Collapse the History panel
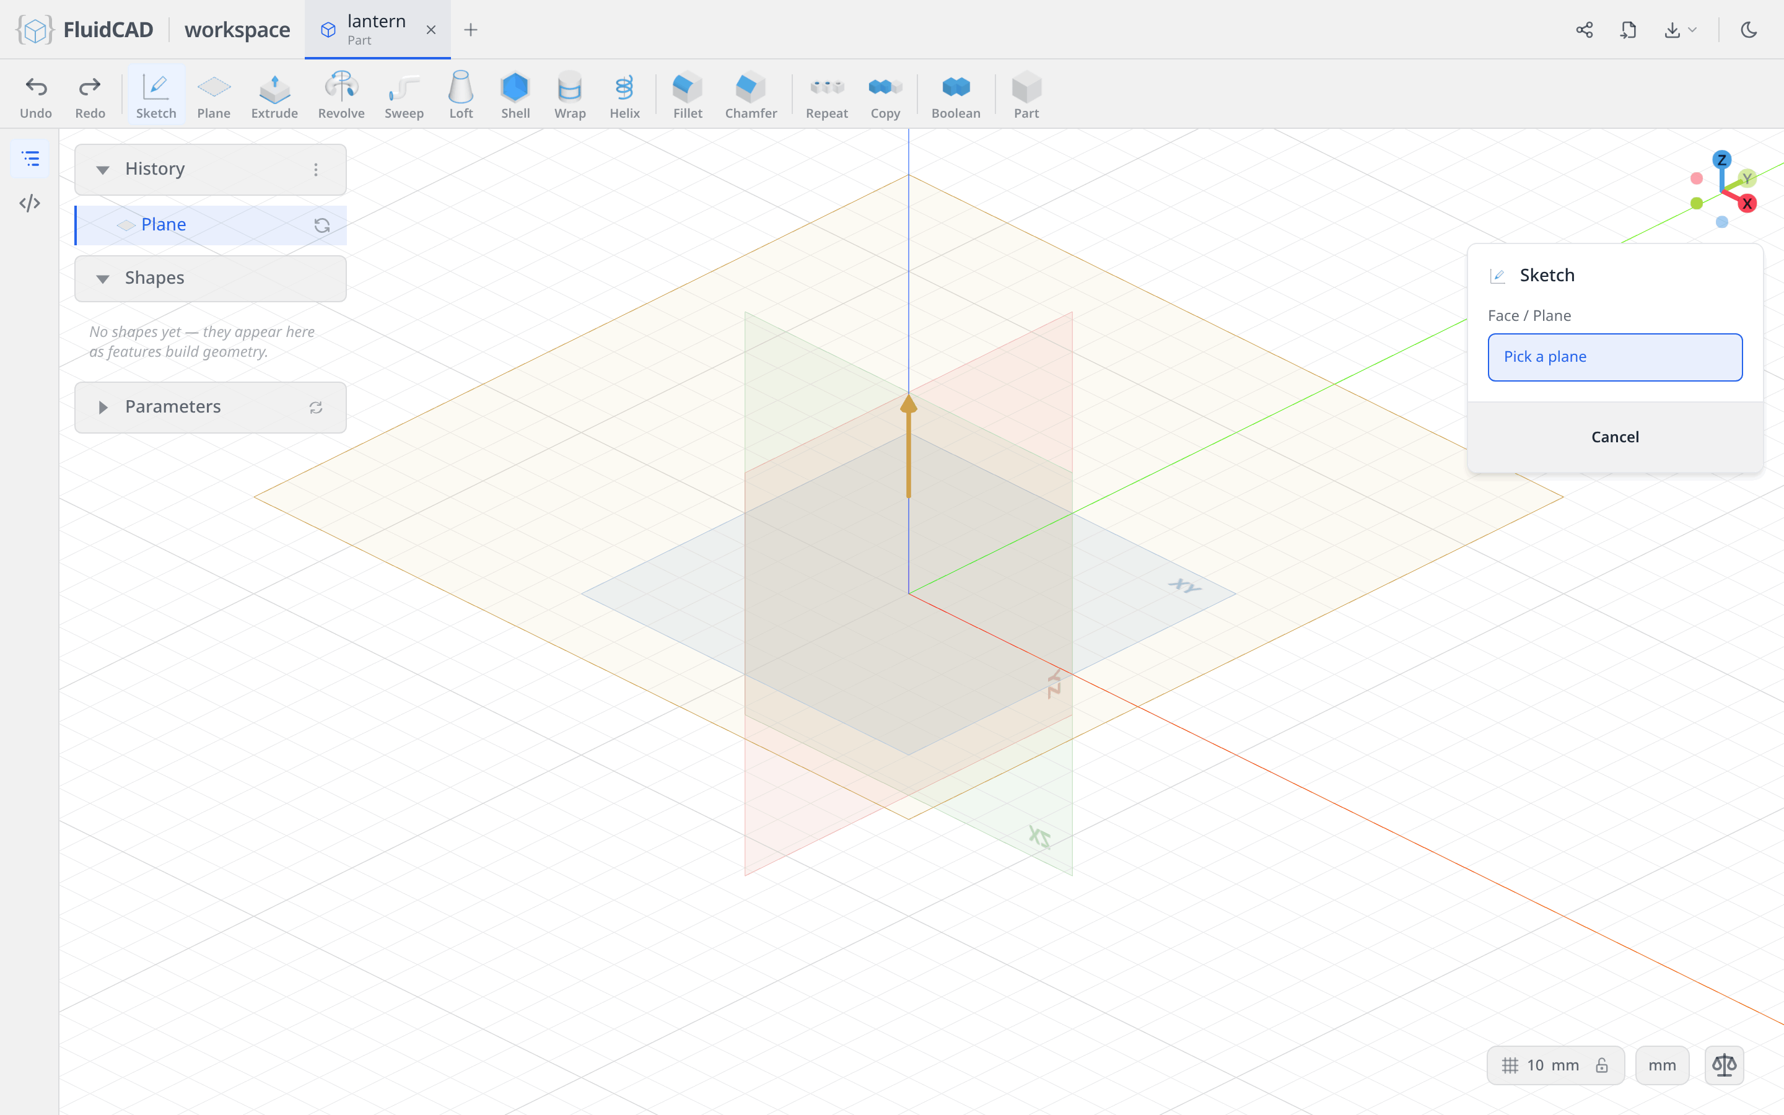 (102, 170)
